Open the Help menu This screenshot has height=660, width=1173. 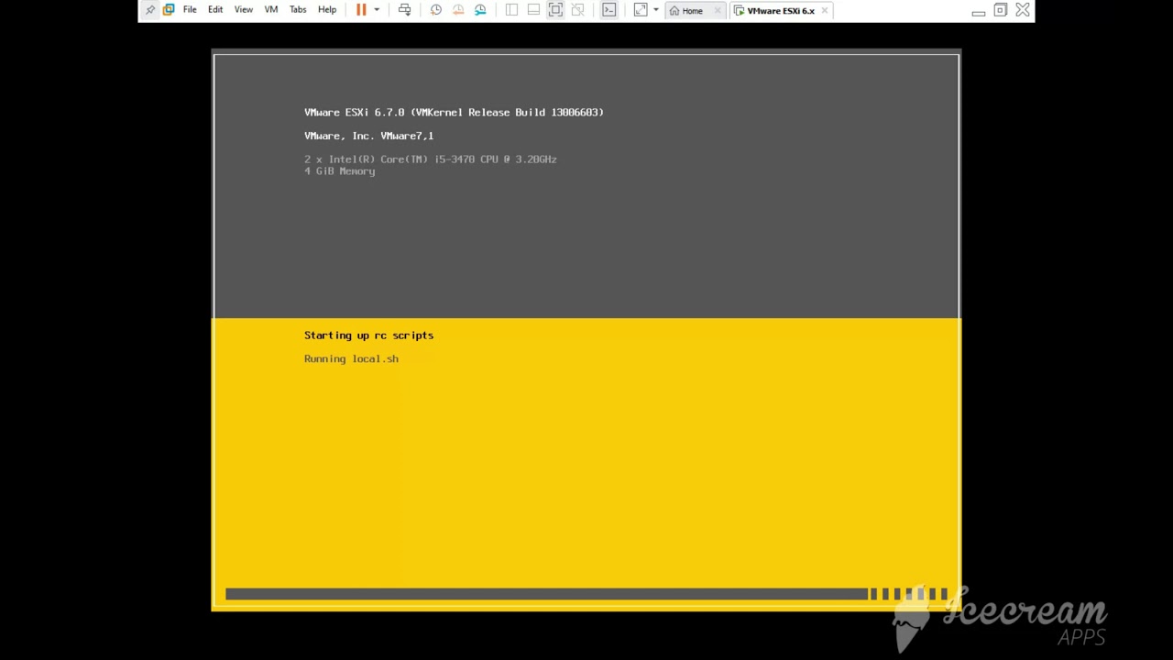coord(327,10)
